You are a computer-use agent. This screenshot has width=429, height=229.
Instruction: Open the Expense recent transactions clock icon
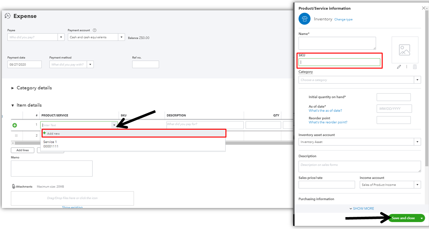coord(8,16)
